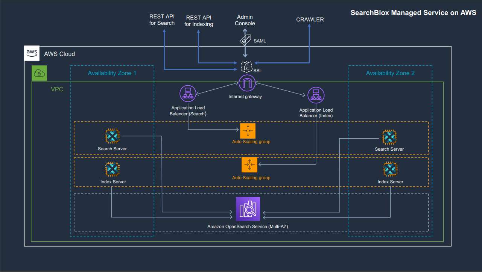This screenshot has width=482, height=272.
Task: Select the lower Auto Scaling group icon
Action: 249,165
